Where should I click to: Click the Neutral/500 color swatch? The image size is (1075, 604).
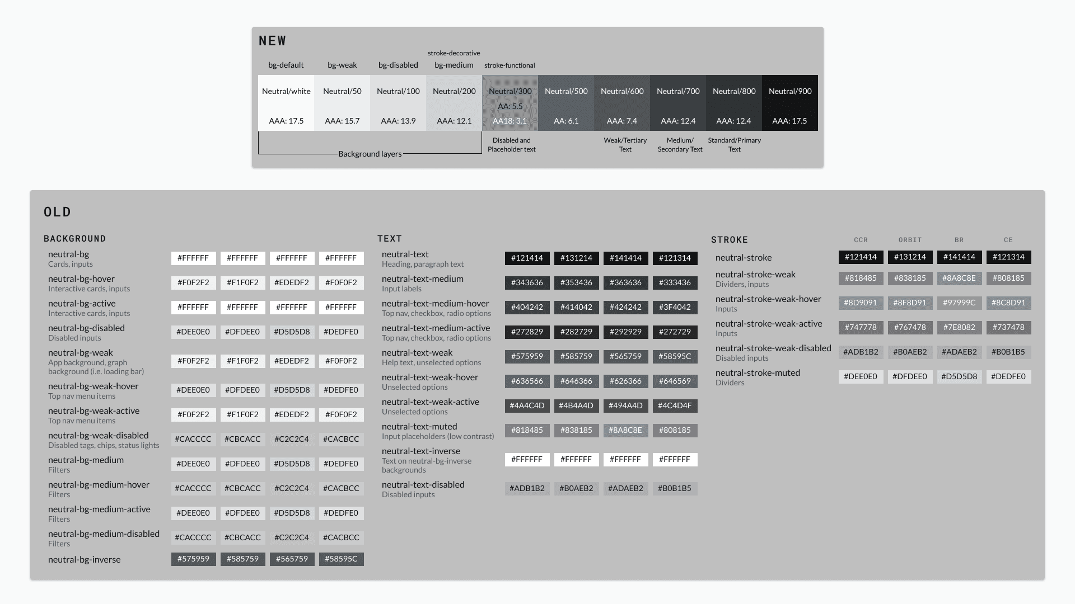(x=566, y=103)
